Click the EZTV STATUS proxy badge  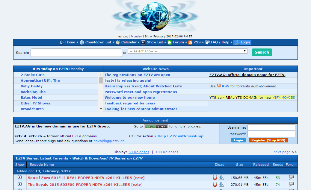156,127
